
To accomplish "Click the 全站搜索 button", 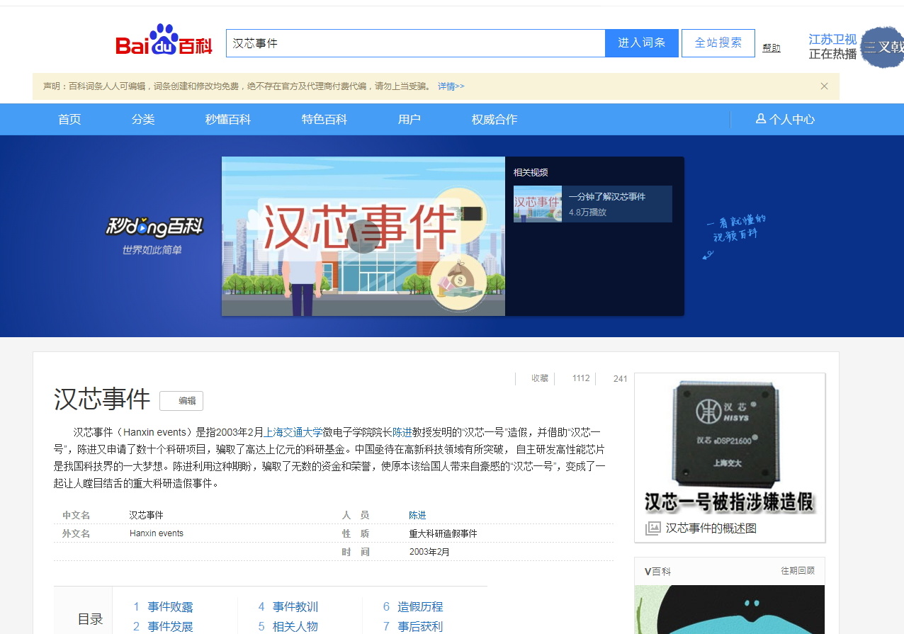I will [x=718, y=43].
